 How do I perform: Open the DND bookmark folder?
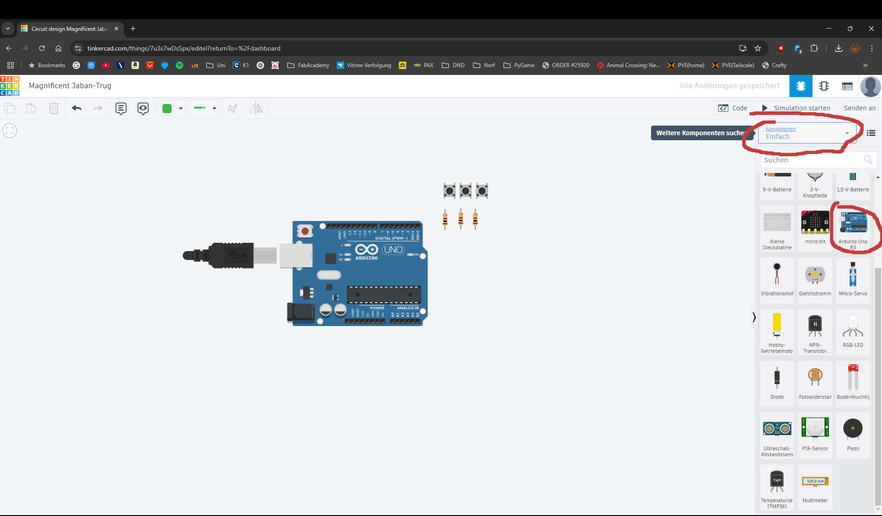tap(453, 65)
